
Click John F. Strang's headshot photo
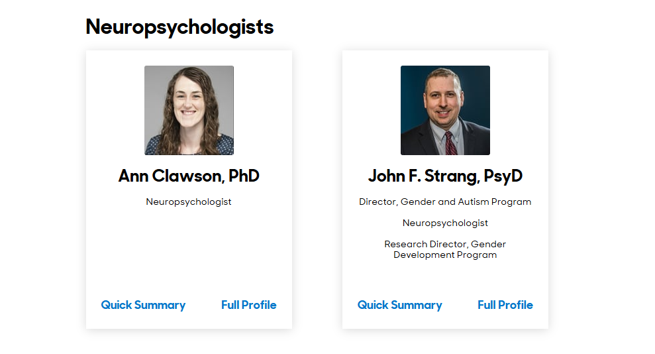pyautogui.click(x=445, y=110)
